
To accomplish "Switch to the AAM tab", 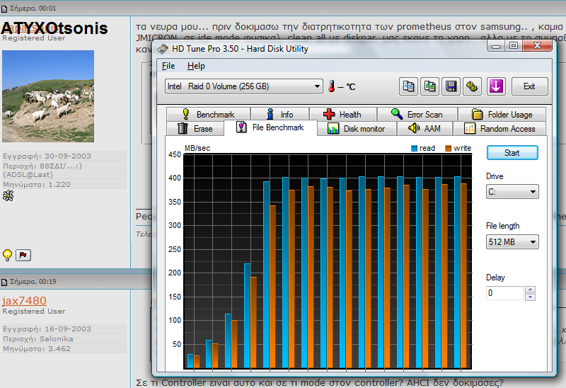I will coord(424,129).
